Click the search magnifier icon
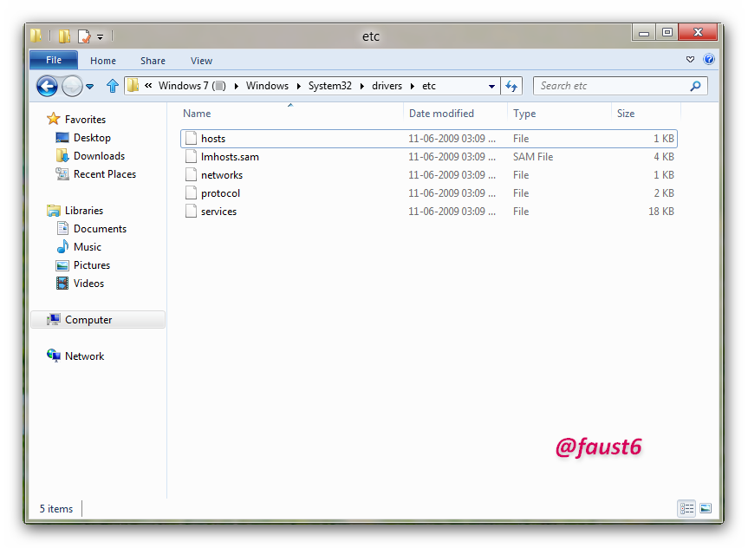The width and height of the screenshot is (748, 548). click(x=695, y=86)
